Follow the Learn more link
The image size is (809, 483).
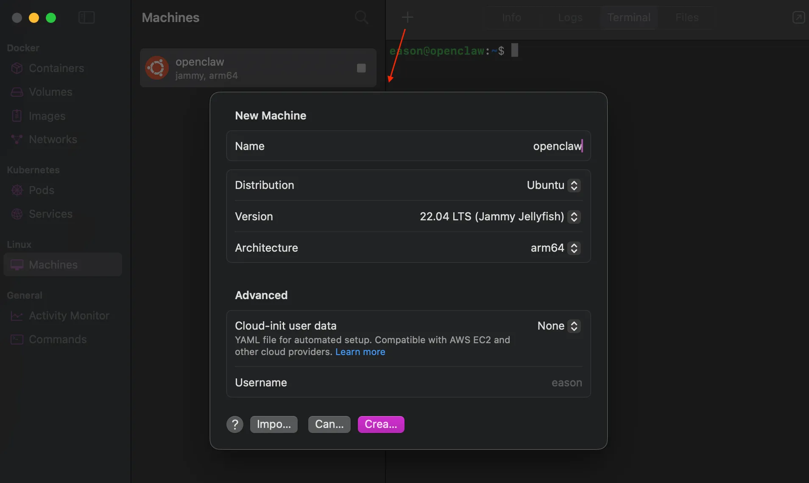[x=360, y=352]
